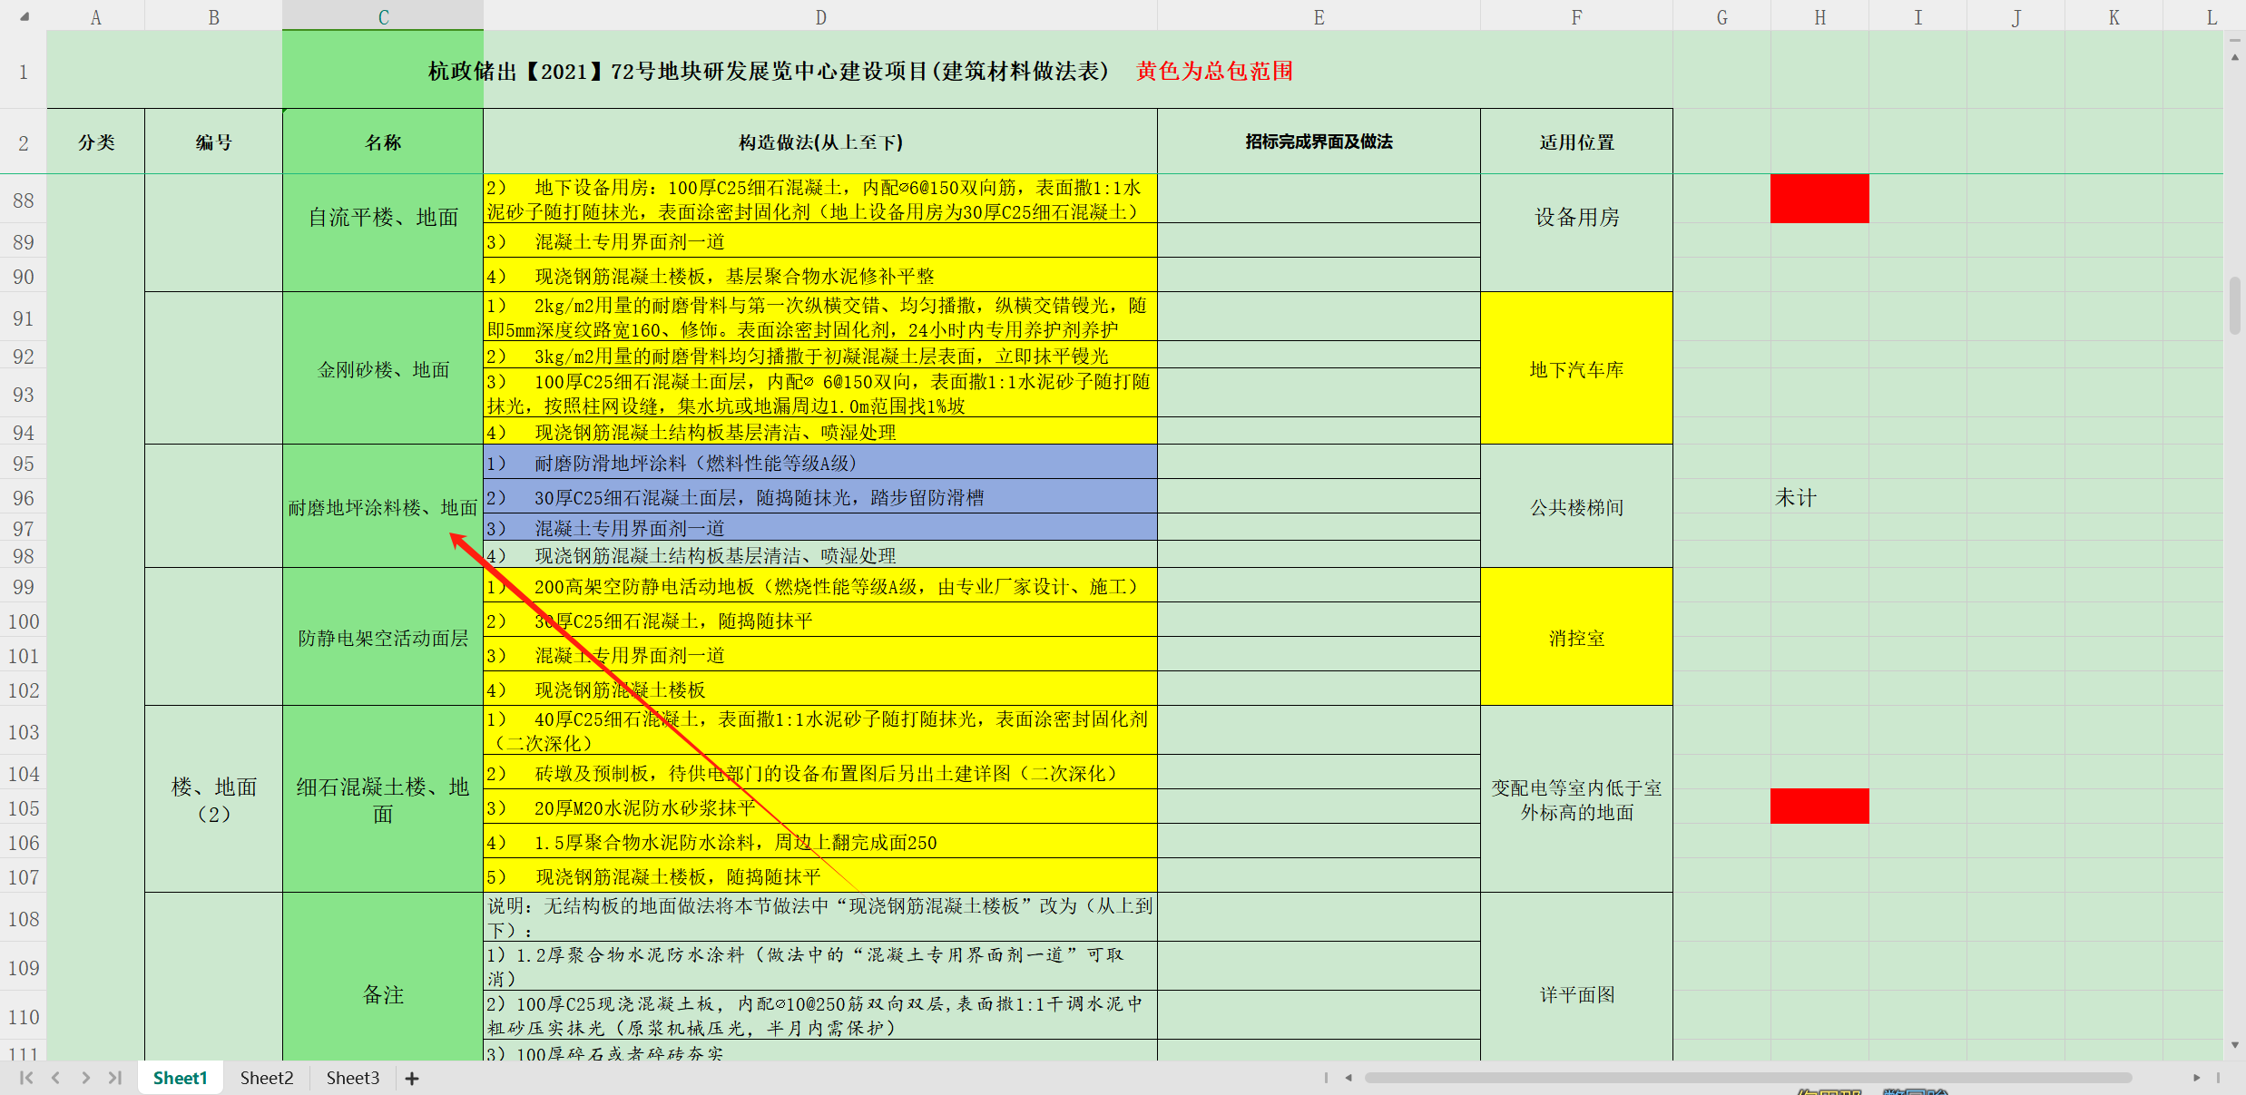The image size is (2246, 1095).
Task: Go to first sheet navigation arrow
Action: pyautogui.click(x=26, y=1078)
